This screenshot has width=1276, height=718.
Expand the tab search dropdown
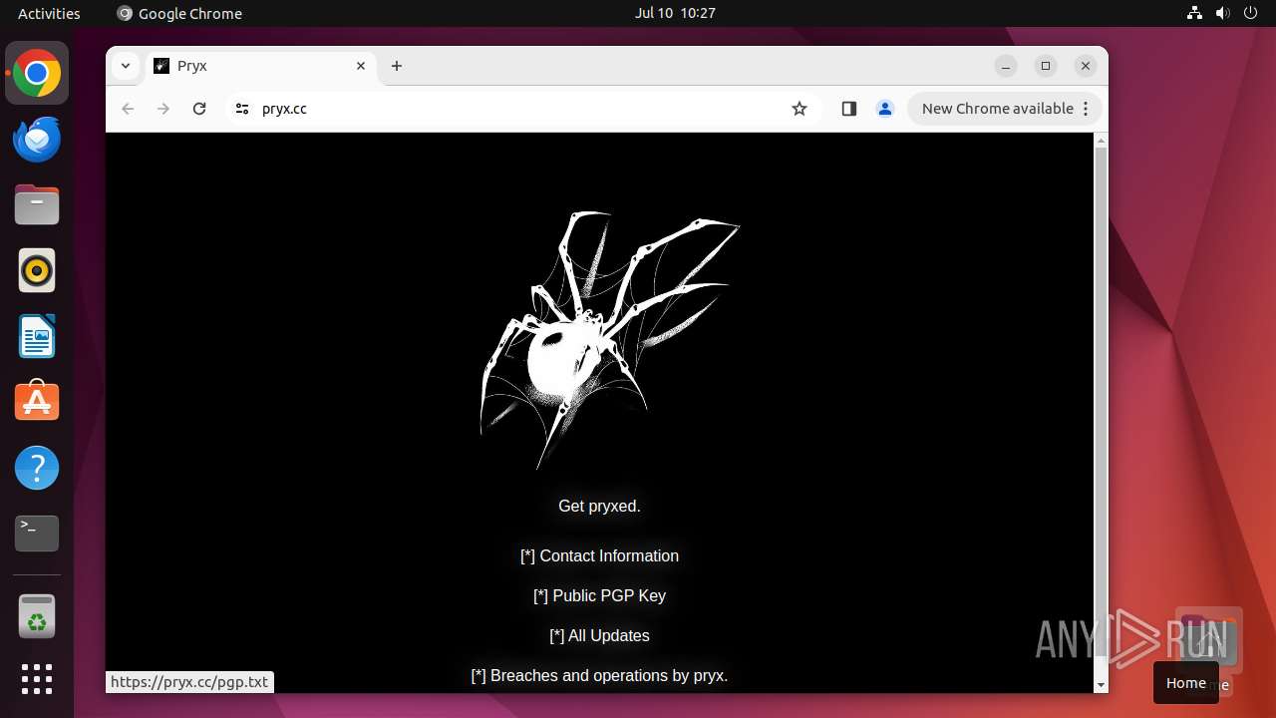pos(125,66)
